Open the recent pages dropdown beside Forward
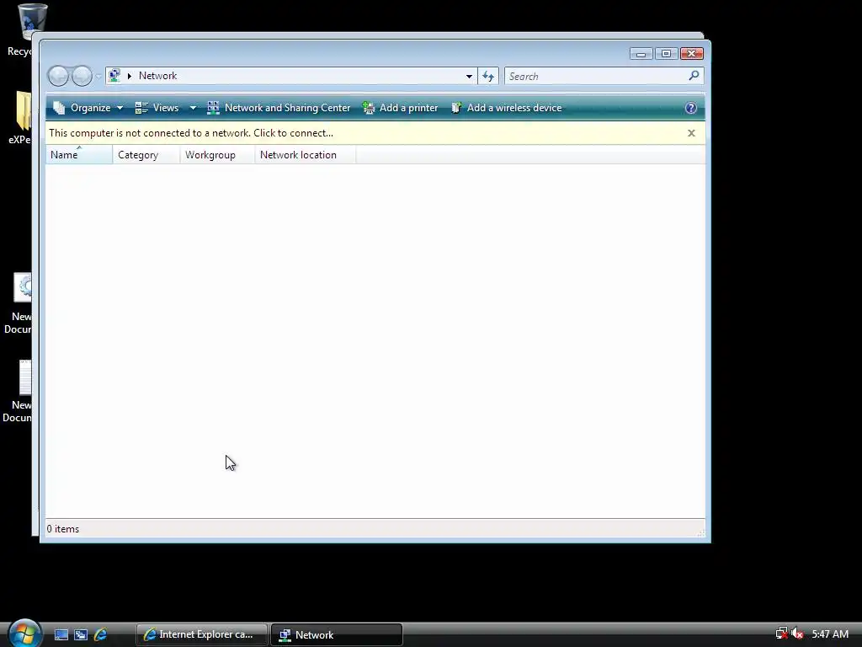862x647 pixels. [98, 77]
